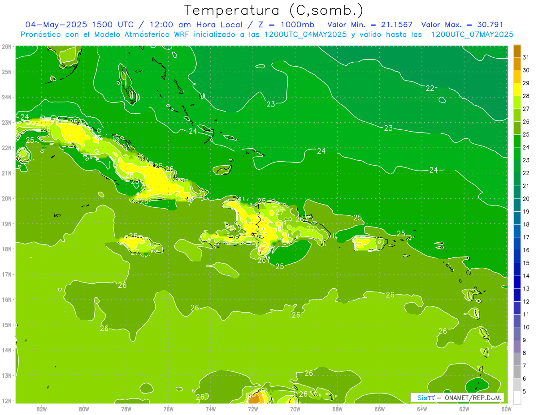Click the '1200UTC_04MAY2025' initialization time text
This screenshot has height=415, width=538.
[x=305, y=34]
